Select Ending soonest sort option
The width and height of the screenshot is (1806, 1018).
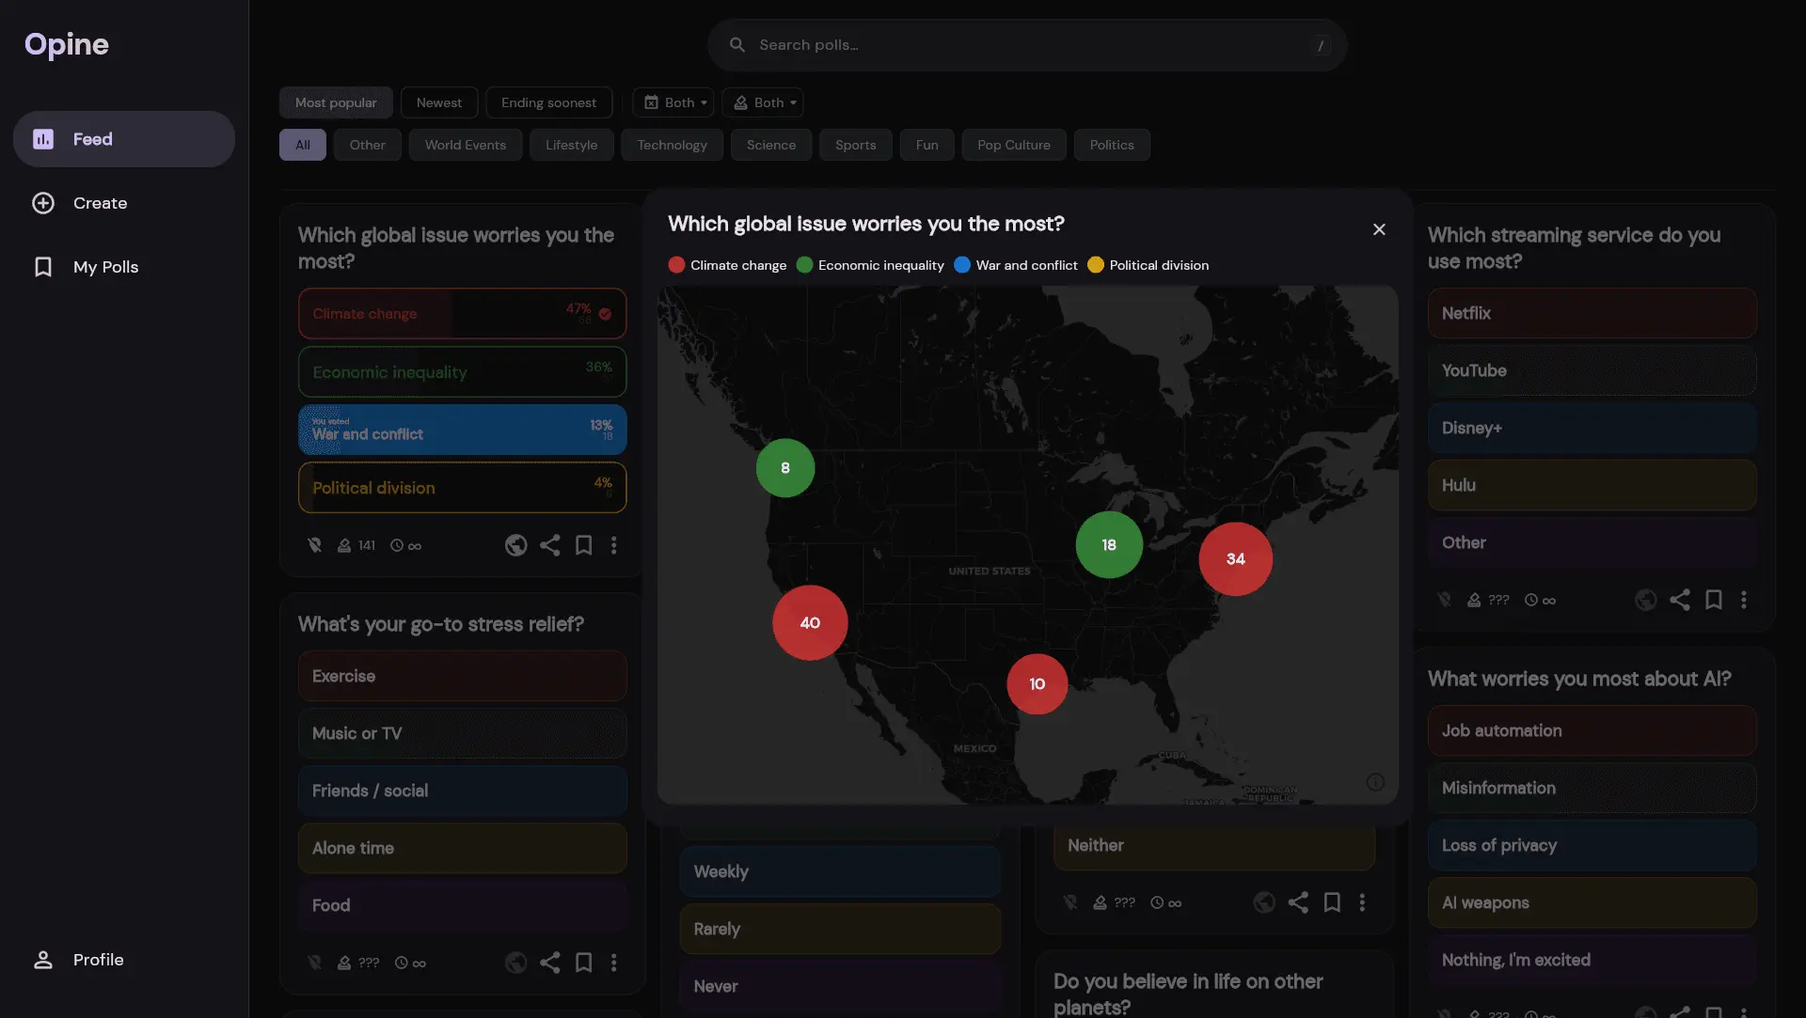click(x=548, y=102)
